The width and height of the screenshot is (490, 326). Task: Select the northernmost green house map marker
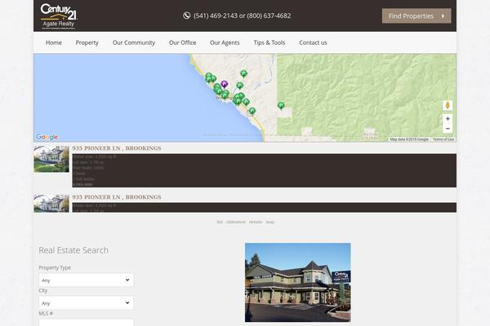click(x=243, y=73)
